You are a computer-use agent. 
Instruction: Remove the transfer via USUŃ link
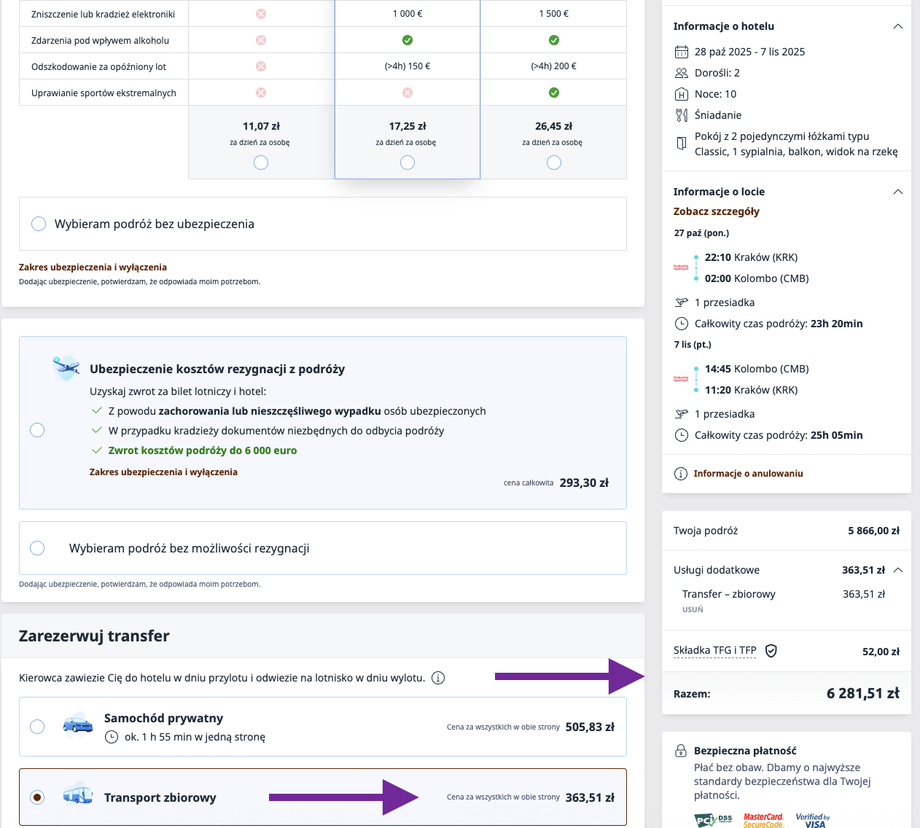[x=693, y=609]
